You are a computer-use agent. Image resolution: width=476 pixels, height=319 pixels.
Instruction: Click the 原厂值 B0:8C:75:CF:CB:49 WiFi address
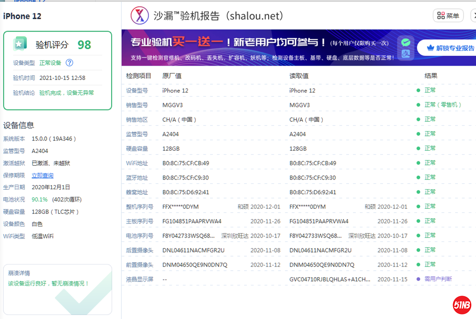[185, 163]
